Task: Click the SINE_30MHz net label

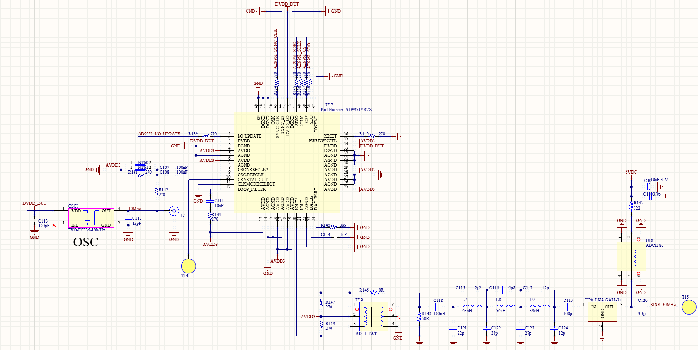Action: click(x=663, y=305)
